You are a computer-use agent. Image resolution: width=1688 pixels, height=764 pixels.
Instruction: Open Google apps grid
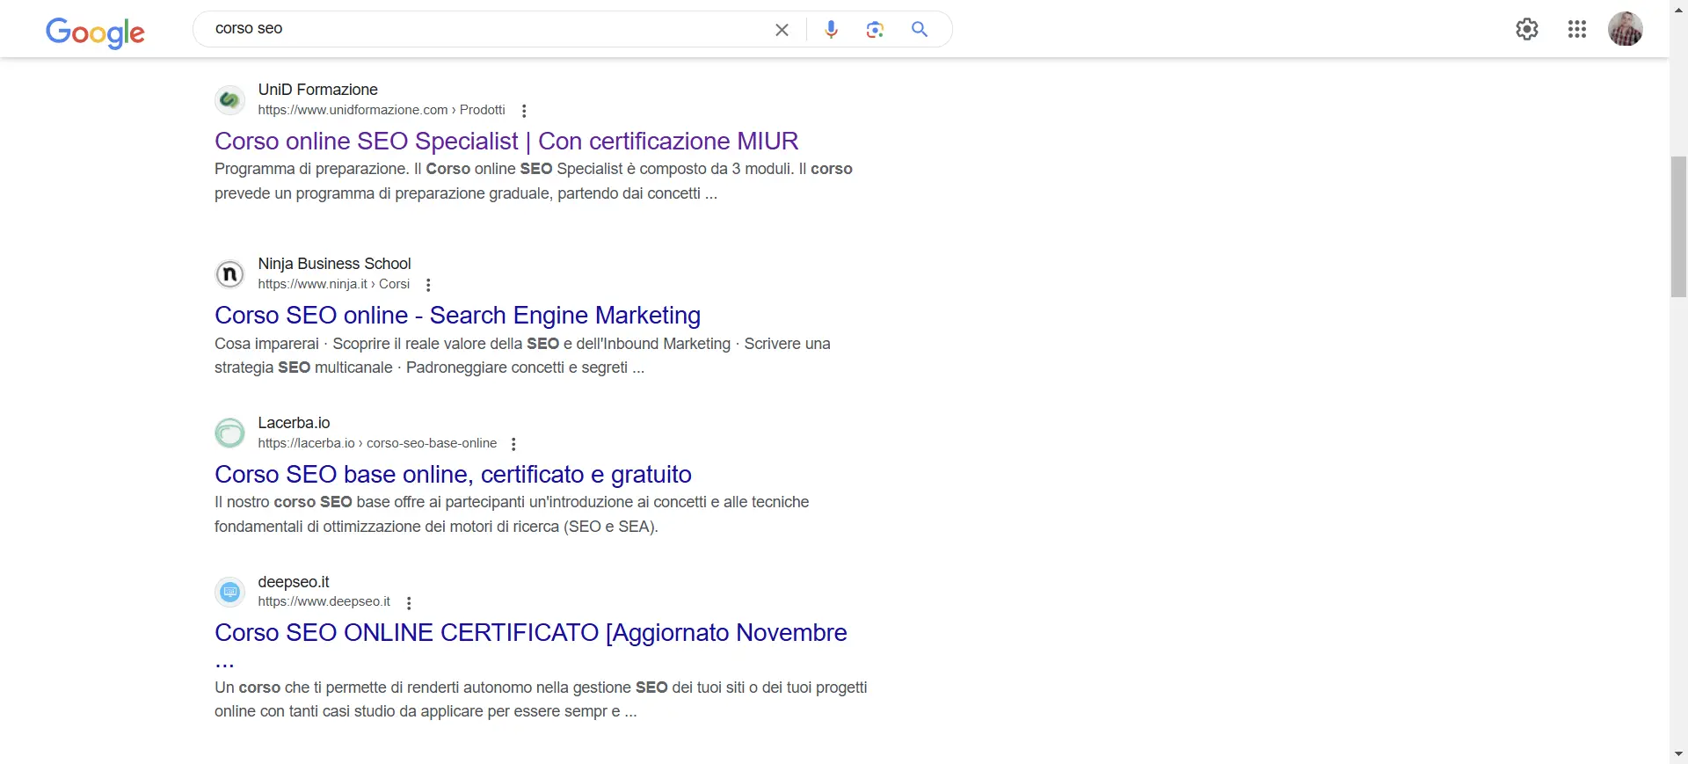click(1577, 29)
